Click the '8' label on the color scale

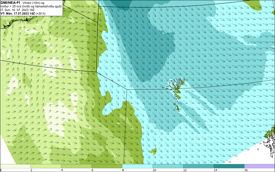coord(123,170)
